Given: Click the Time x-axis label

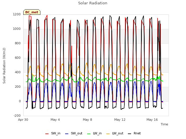Looking at the screenshot, I should click(164, 124).
